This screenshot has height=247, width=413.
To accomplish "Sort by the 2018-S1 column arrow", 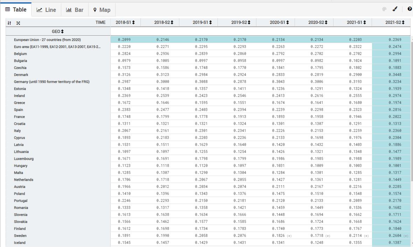I will tap(134, 22).
